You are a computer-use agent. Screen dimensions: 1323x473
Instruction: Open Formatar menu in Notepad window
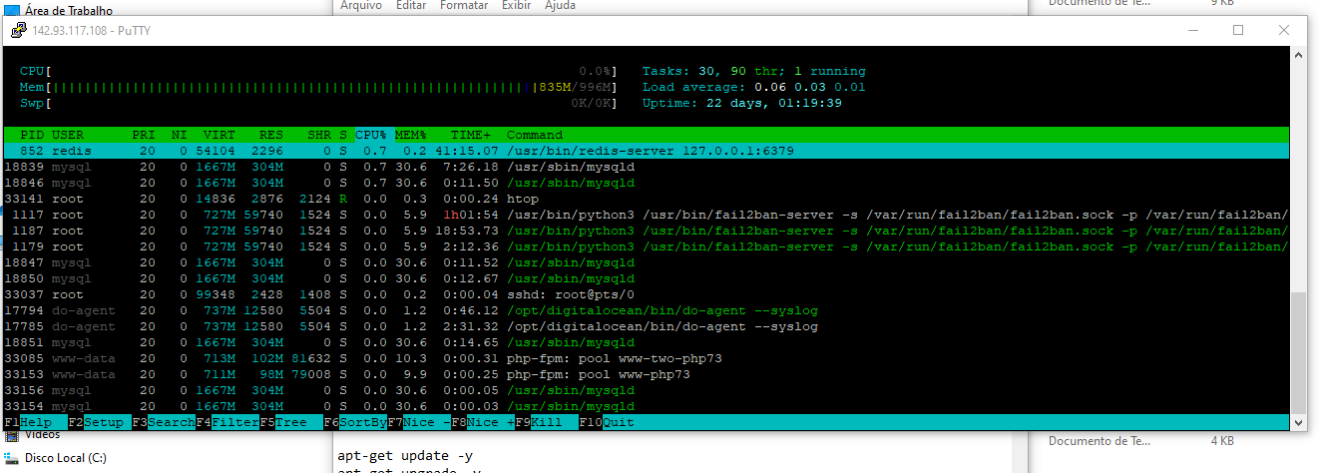pyautogui.click(x=464, y=5)
